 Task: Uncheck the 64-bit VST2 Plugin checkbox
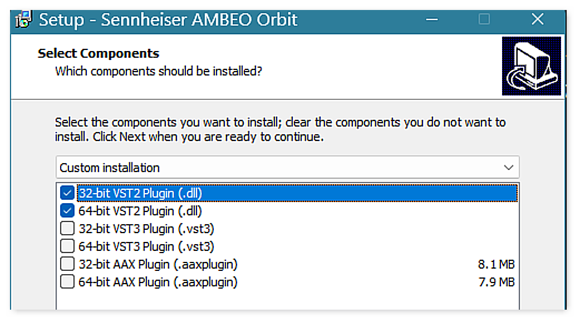67,211
